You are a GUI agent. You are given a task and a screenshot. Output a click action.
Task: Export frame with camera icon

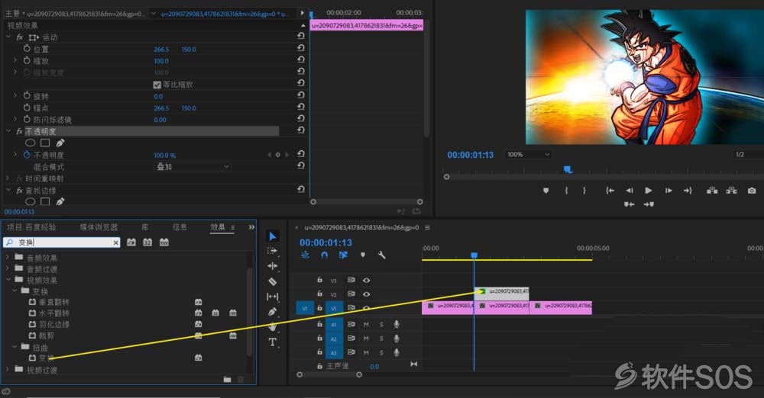[752, 191]
